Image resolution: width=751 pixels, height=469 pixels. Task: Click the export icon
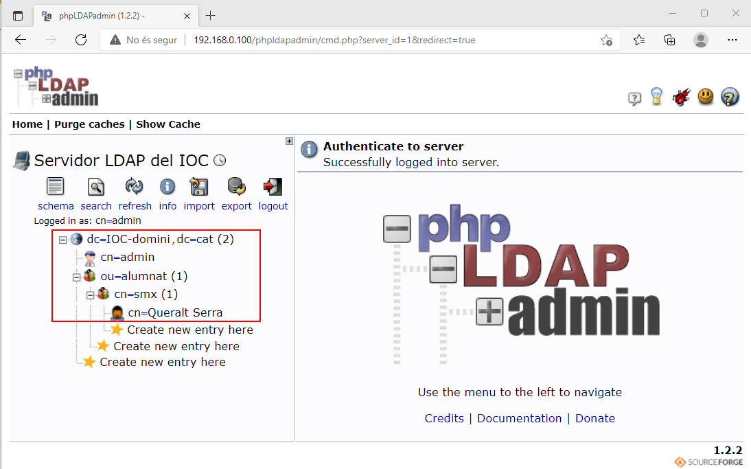click(x=237, y=187)
